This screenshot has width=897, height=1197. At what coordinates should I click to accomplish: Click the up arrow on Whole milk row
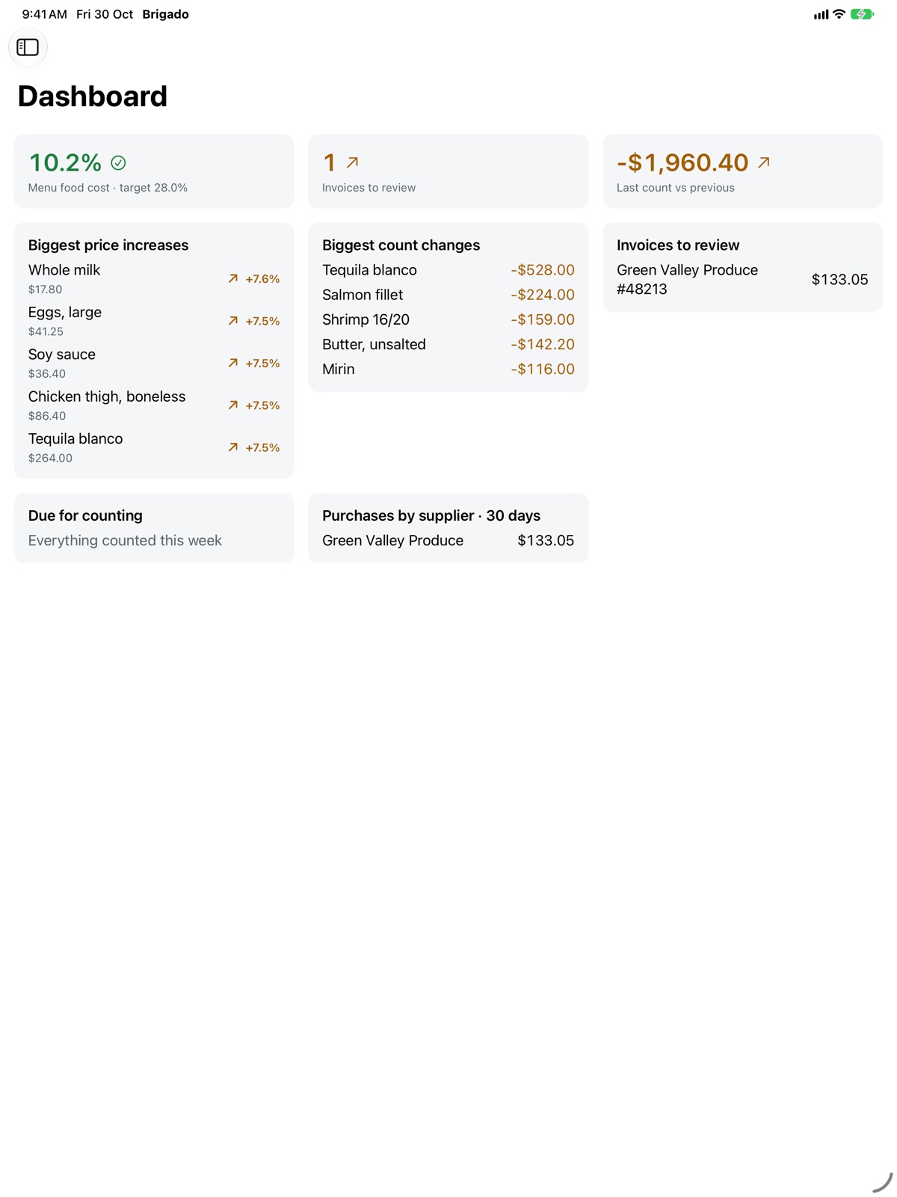point(233,278)
